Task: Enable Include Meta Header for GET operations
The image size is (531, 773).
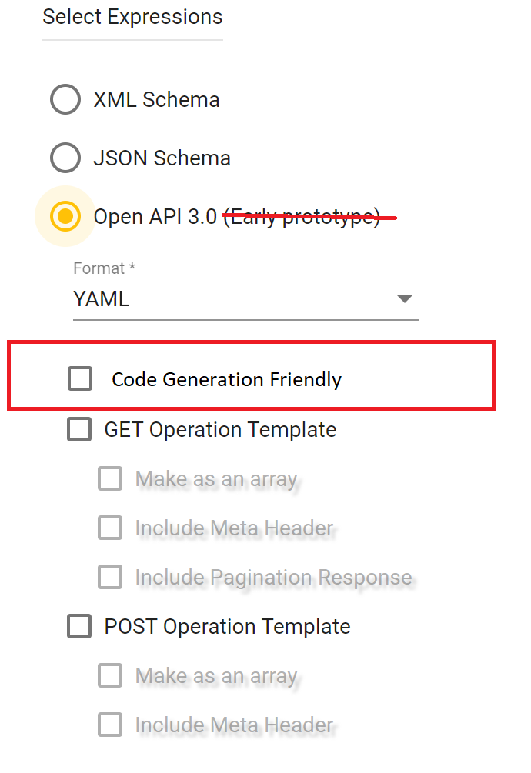Action: 110,528
